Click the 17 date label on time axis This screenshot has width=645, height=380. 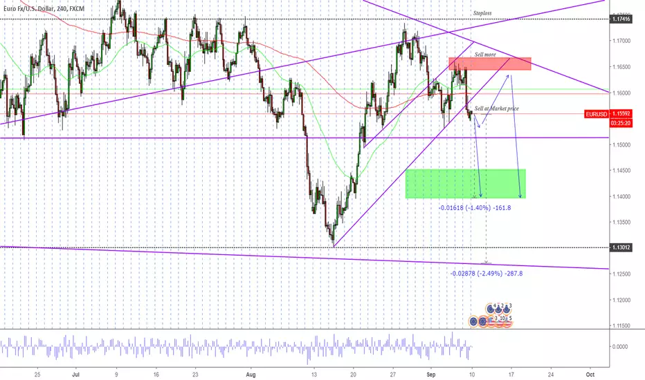511,374
